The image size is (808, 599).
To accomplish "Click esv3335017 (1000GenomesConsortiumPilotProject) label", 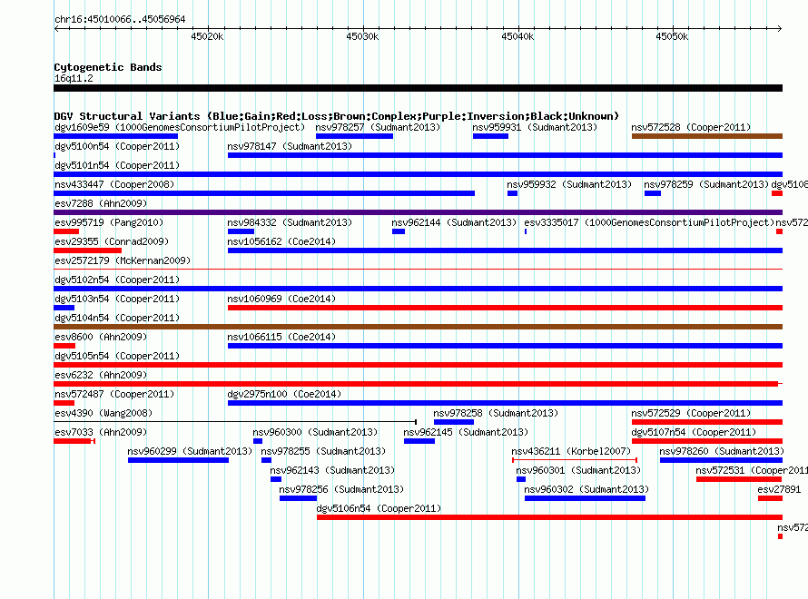I will (649, 222).
